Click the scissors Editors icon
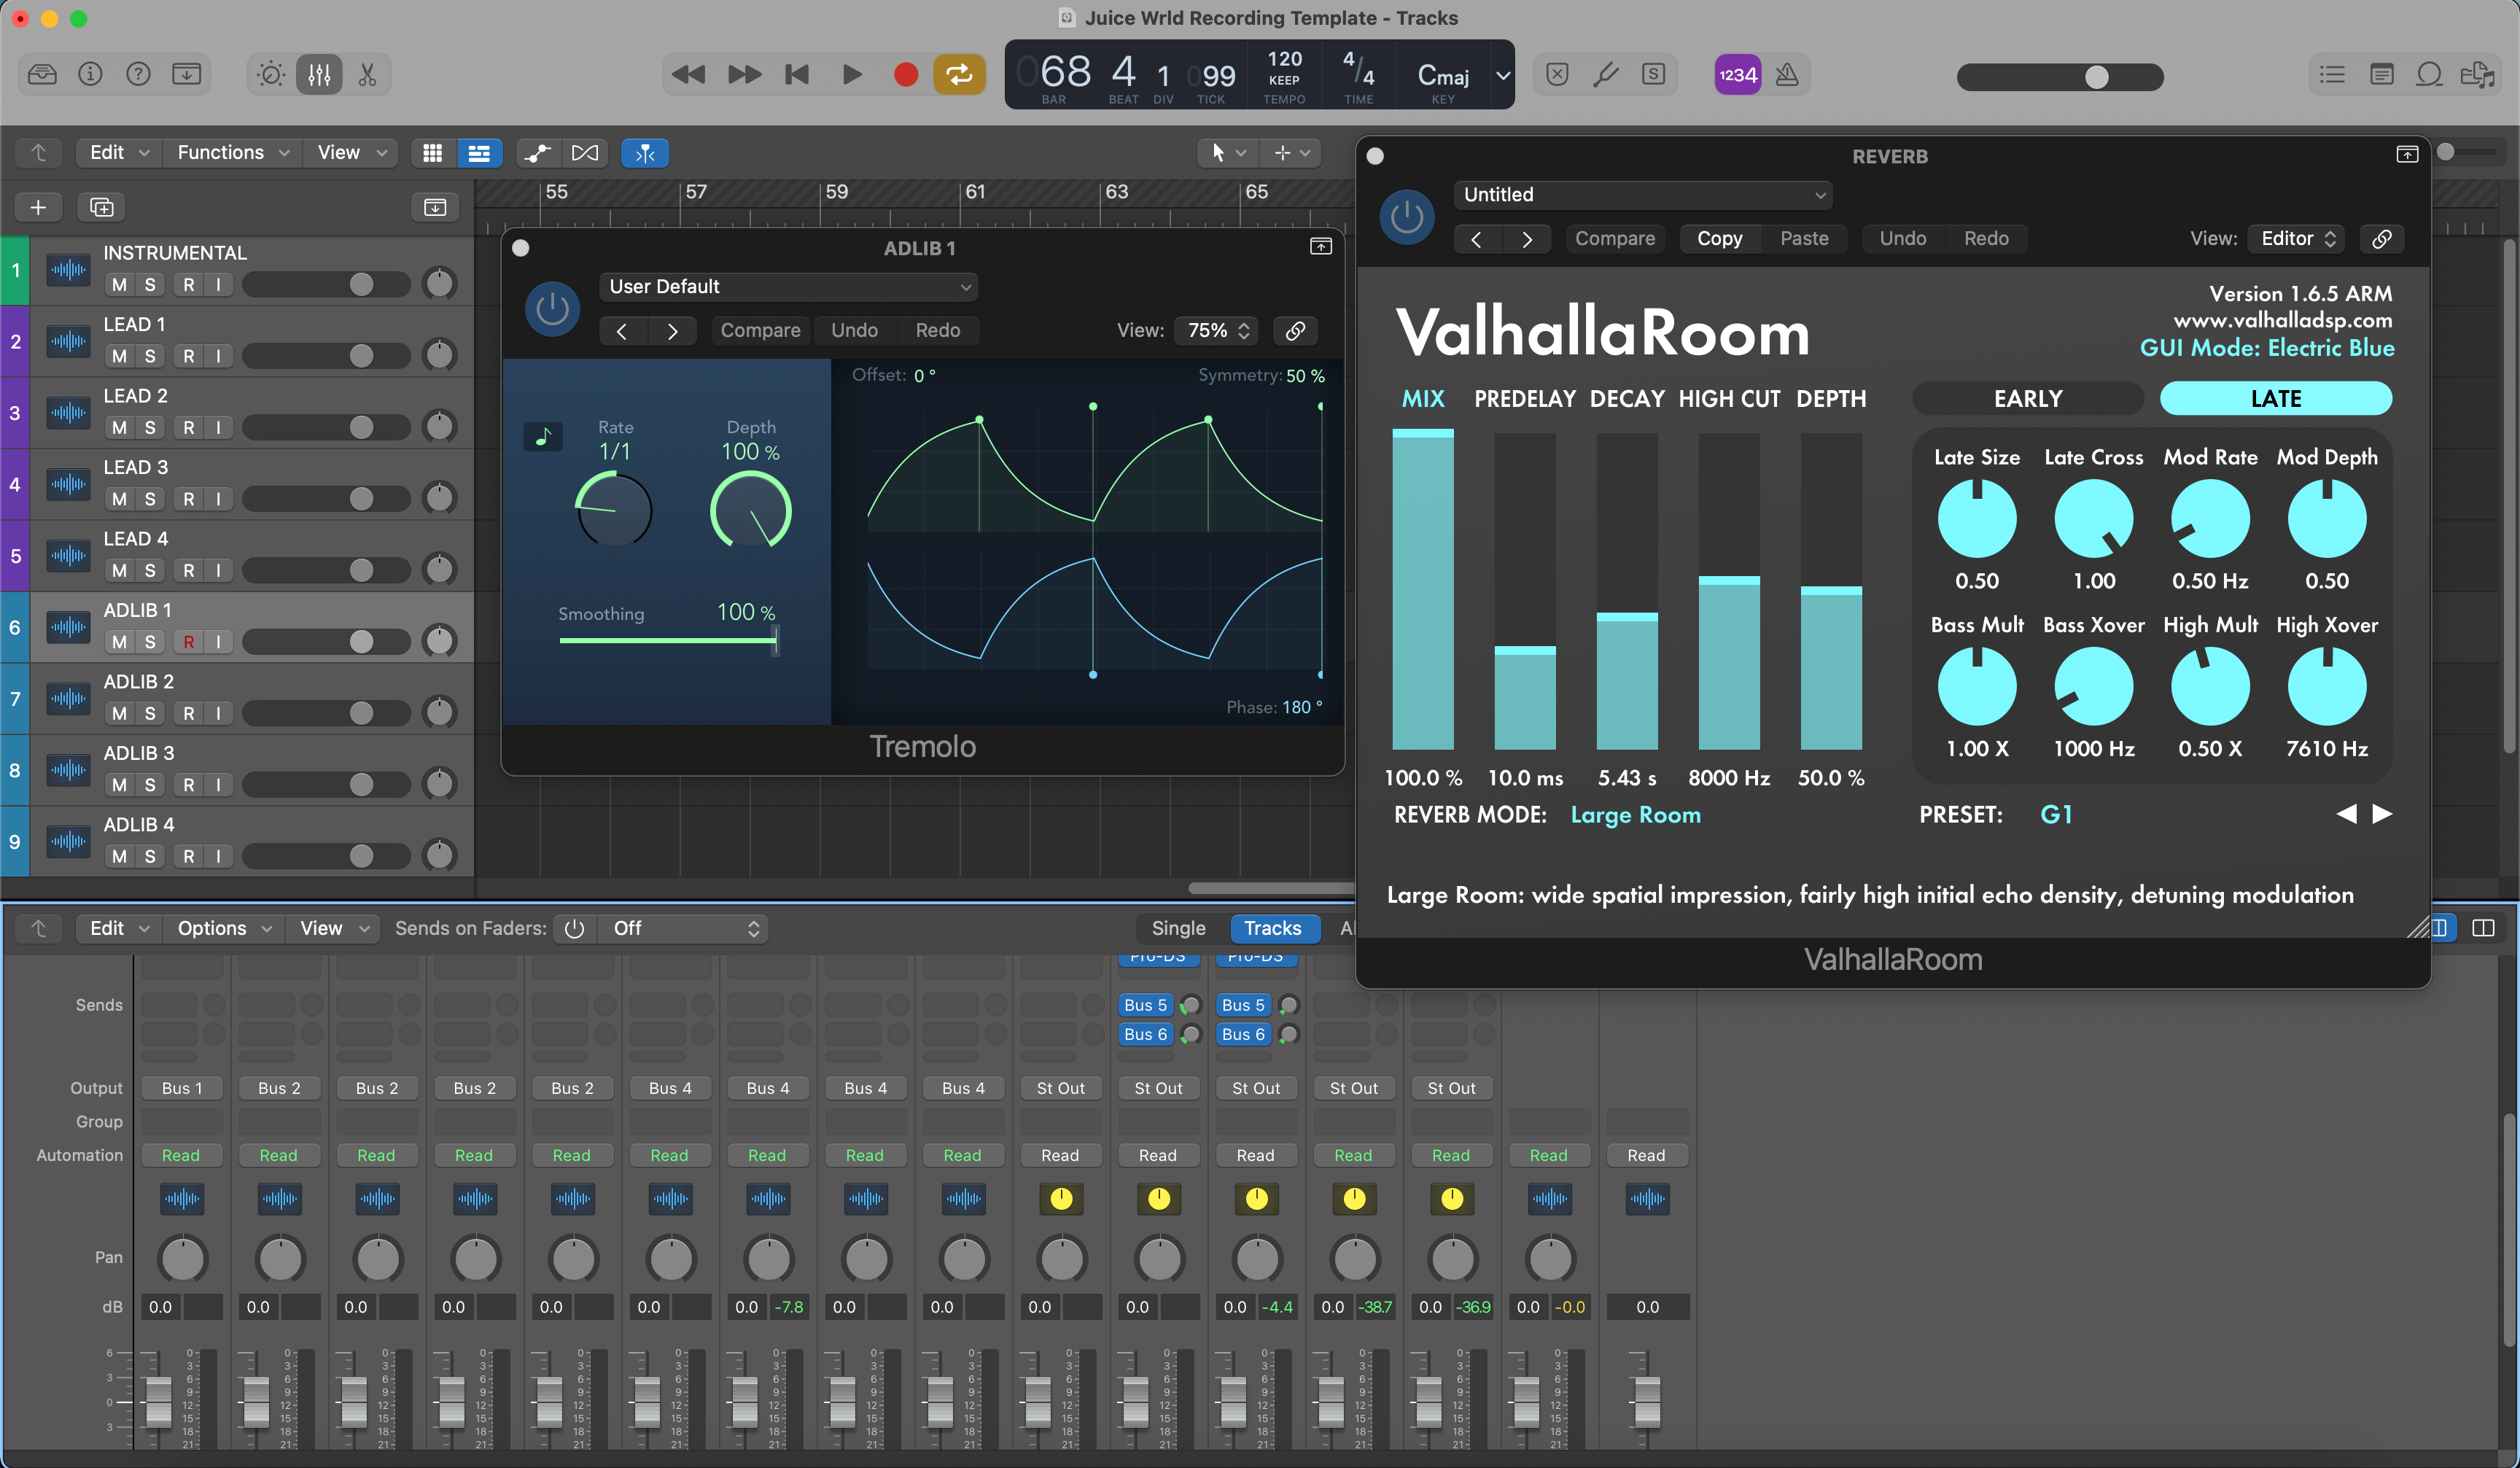 coord(367,75)
